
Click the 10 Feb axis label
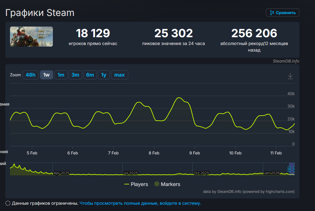pyautogui.click(x=235, y=153)
